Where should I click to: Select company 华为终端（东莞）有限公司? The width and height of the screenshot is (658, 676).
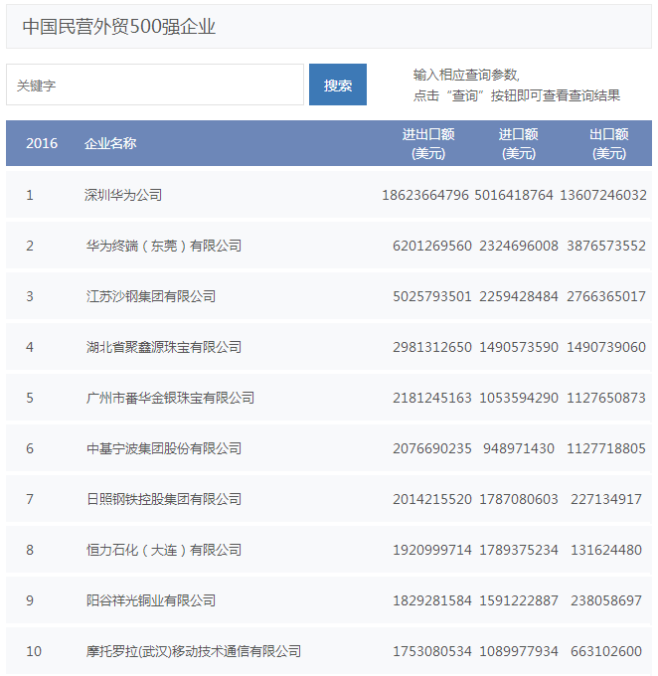(164, 246)
